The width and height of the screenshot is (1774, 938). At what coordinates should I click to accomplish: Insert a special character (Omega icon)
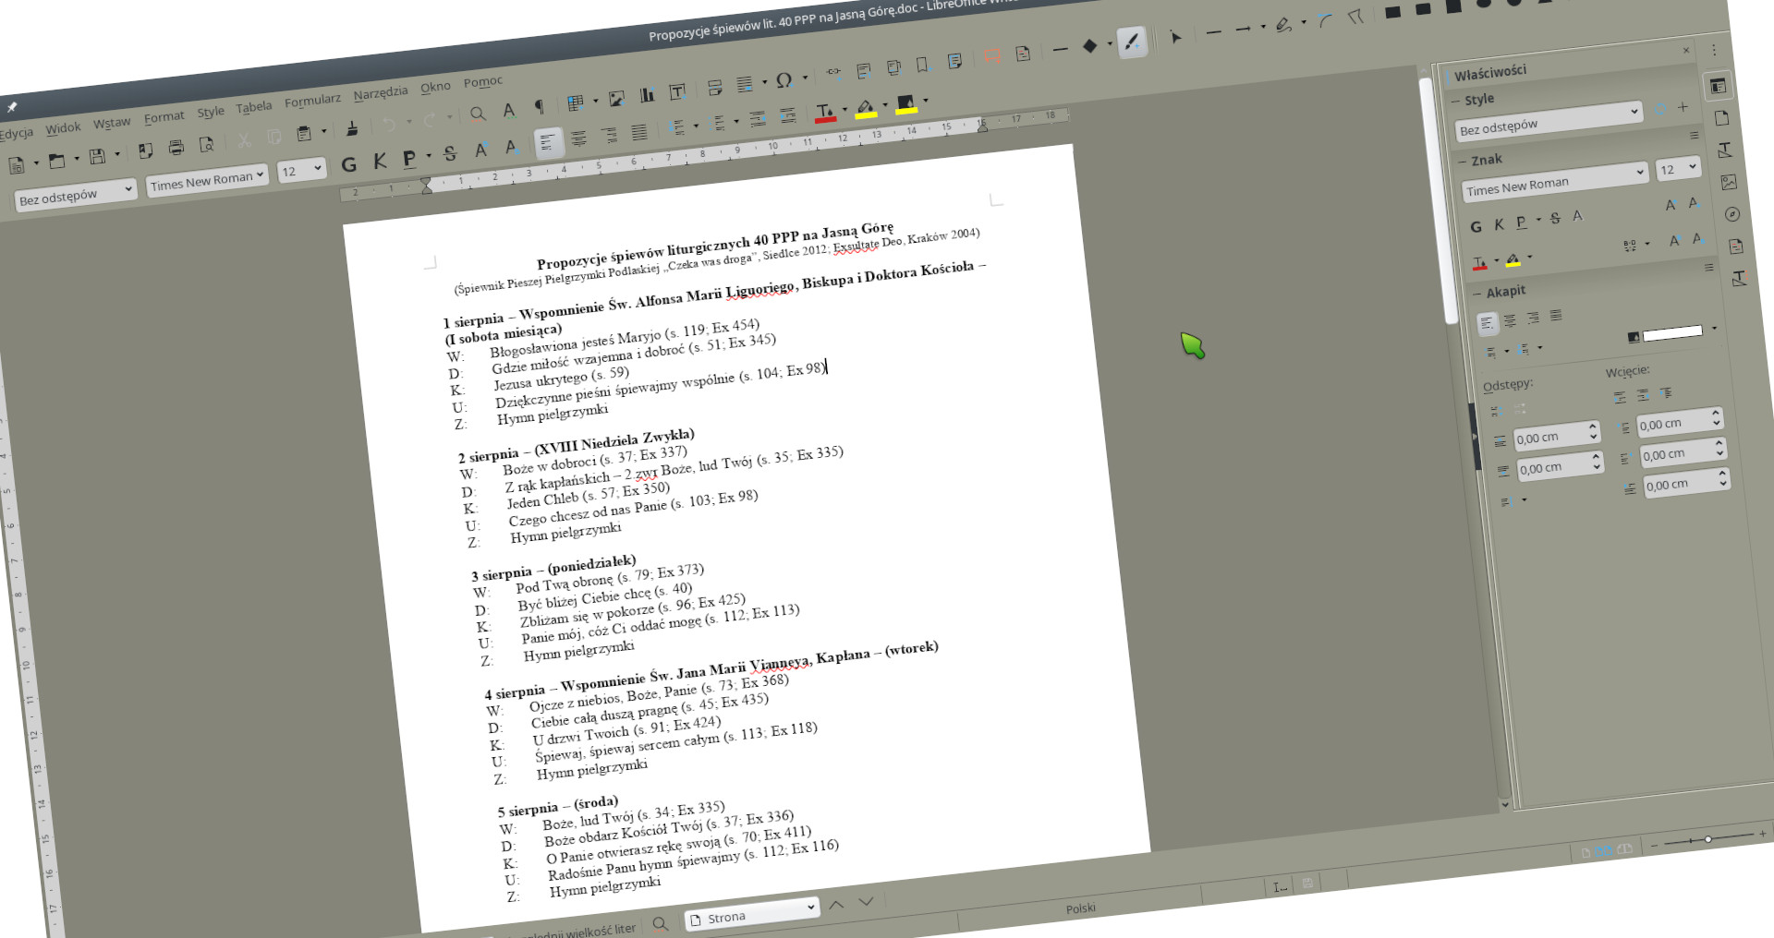coord(784,80)
